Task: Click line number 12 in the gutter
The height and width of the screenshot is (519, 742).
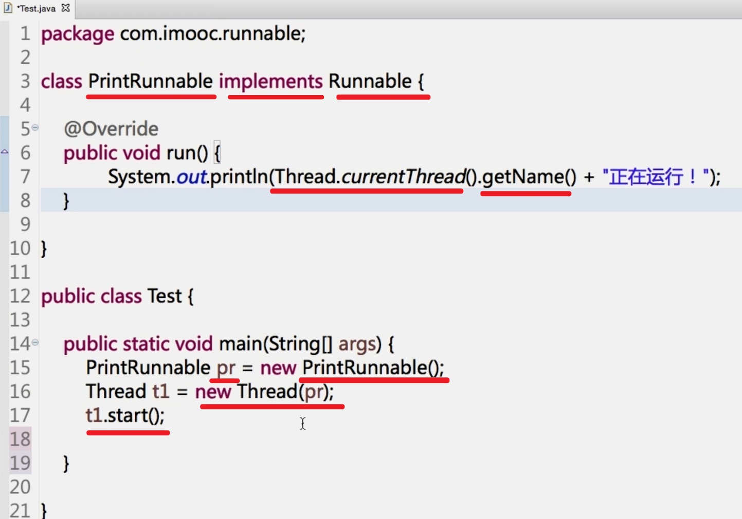Action: [20, 296]
